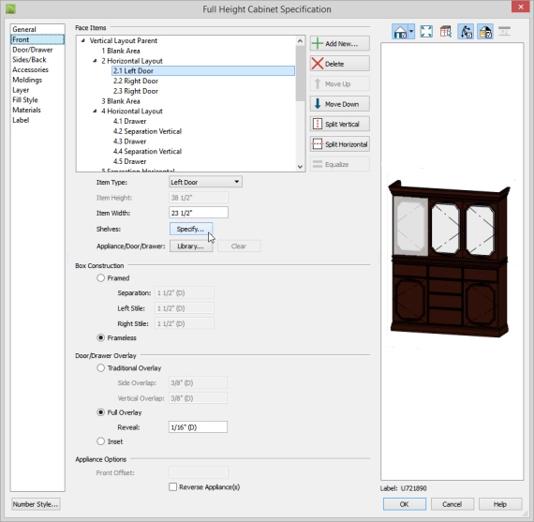Screen dimensions: 534x522
Task: Open the Item Type dropdown
Action: [205, 182]
